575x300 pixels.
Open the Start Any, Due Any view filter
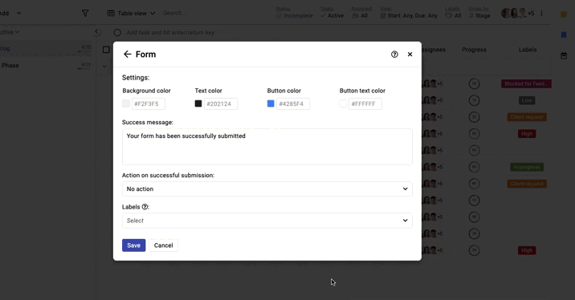coord(409,13)
